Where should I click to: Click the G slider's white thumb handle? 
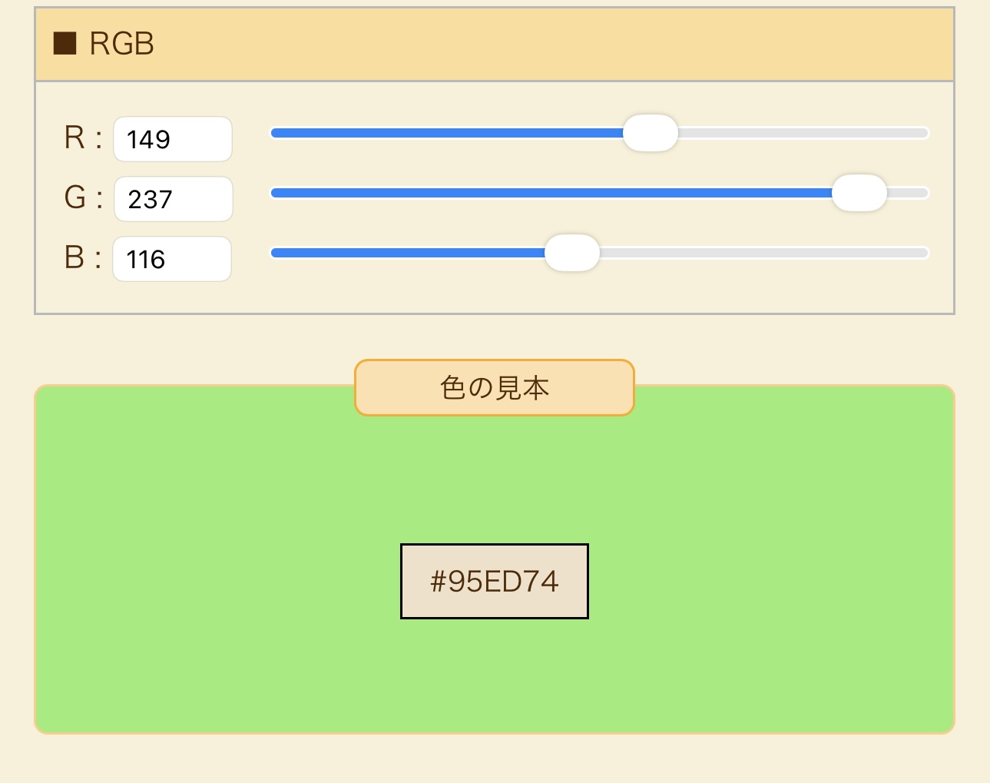pos(859,193)
